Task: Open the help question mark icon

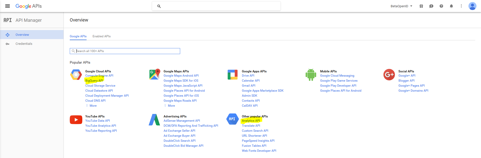Action: coord(441,6)
